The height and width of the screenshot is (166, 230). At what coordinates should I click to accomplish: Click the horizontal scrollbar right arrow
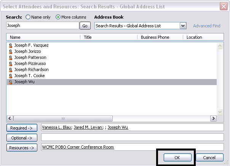(x=213, y=119)
